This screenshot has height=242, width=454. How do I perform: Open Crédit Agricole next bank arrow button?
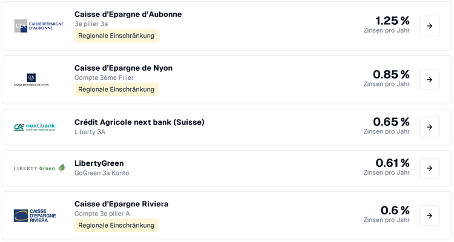(429, 127)
